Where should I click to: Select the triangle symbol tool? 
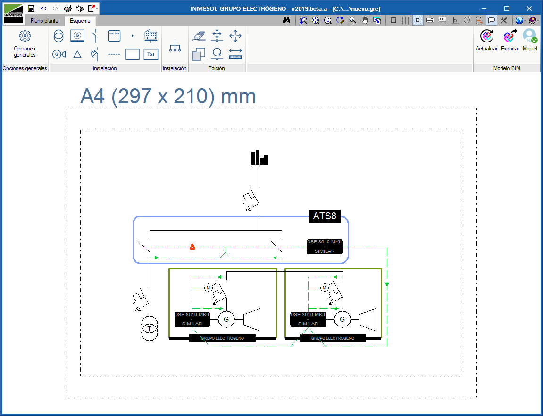click(77, 54)
